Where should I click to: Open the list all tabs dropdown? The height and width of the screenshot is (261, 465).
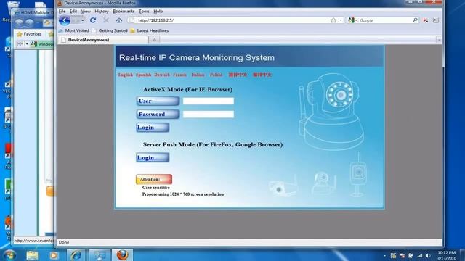pyautogui.click(x=439, y=40)
